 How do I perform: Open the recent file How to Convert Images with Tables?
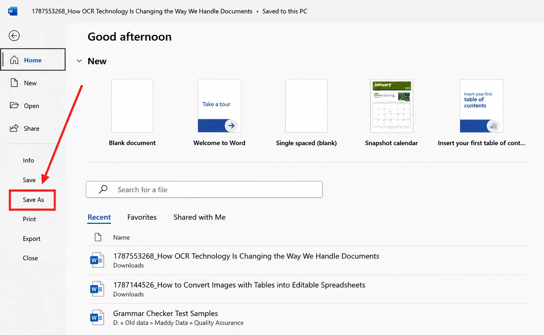[x=308, y=289]
